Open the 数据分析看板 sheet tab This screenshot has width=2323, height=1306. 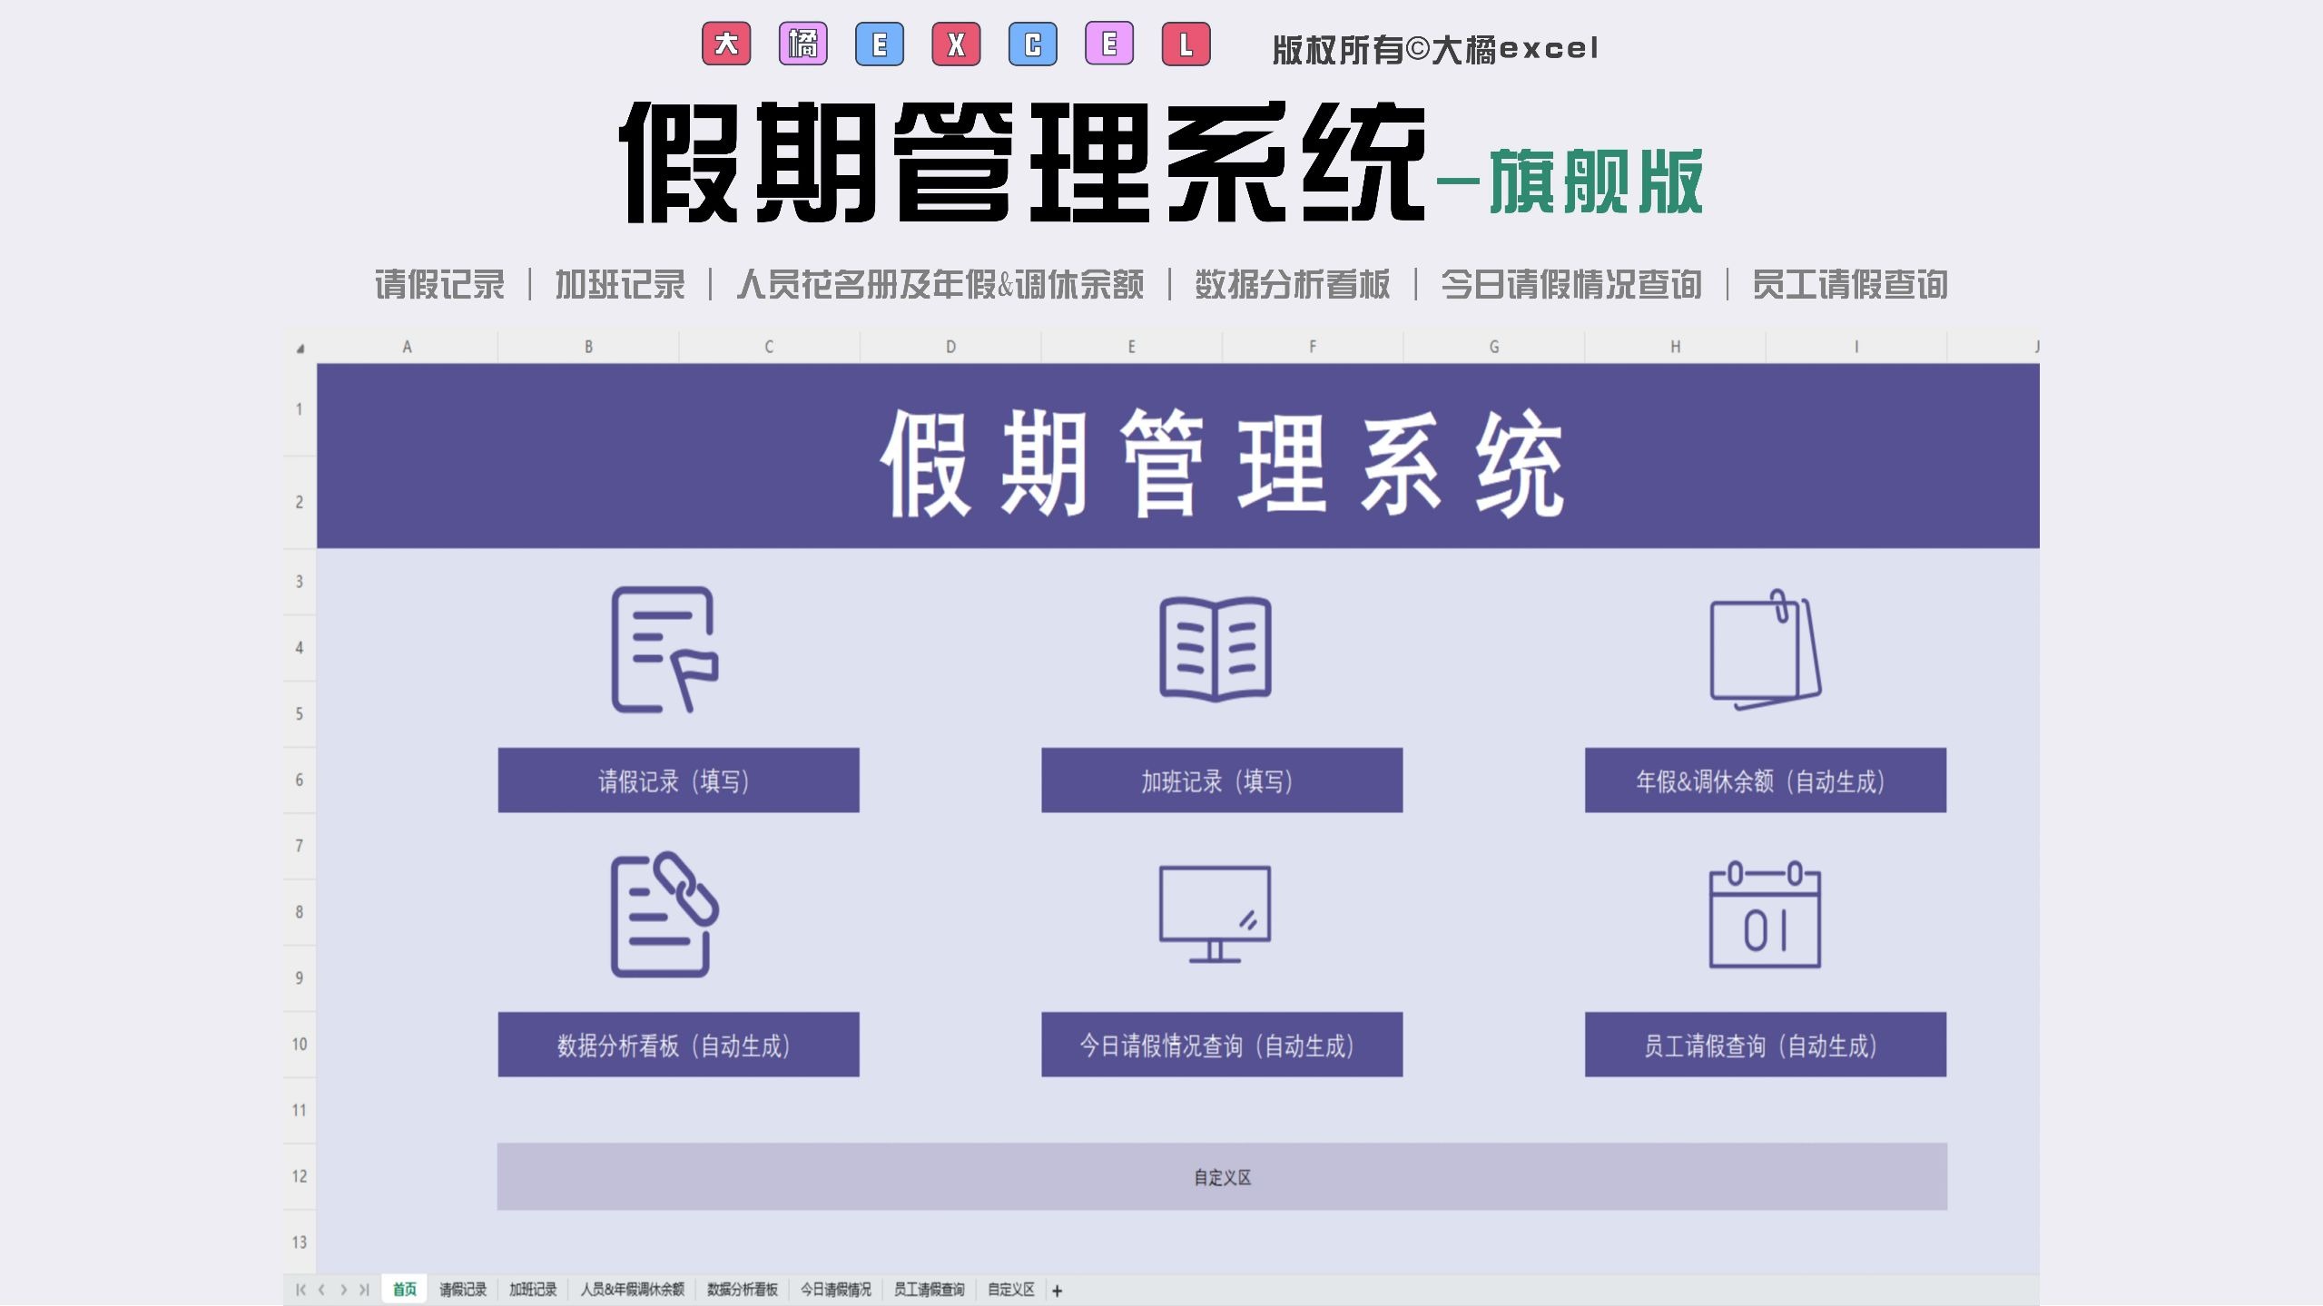[x=743, y=1288]
